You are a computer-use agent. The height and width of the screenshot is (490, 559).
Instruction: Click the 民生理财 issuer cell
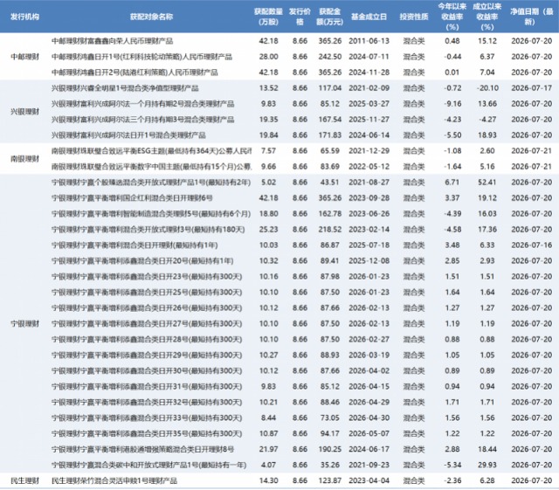coord(24,480)
